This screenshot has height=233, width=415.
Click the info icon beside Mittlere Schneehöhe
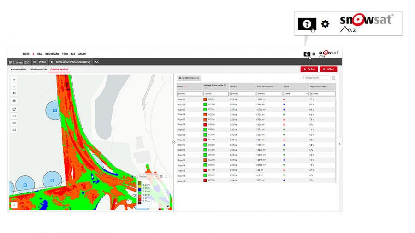point(225,85)
